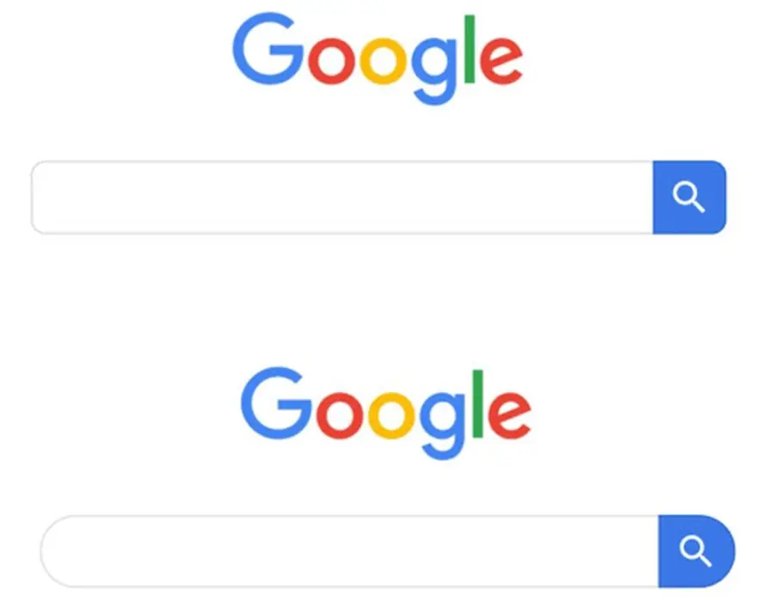Open the upper Google logo image
The height and width of the screenshot is (607, 757).
point(378,58)
